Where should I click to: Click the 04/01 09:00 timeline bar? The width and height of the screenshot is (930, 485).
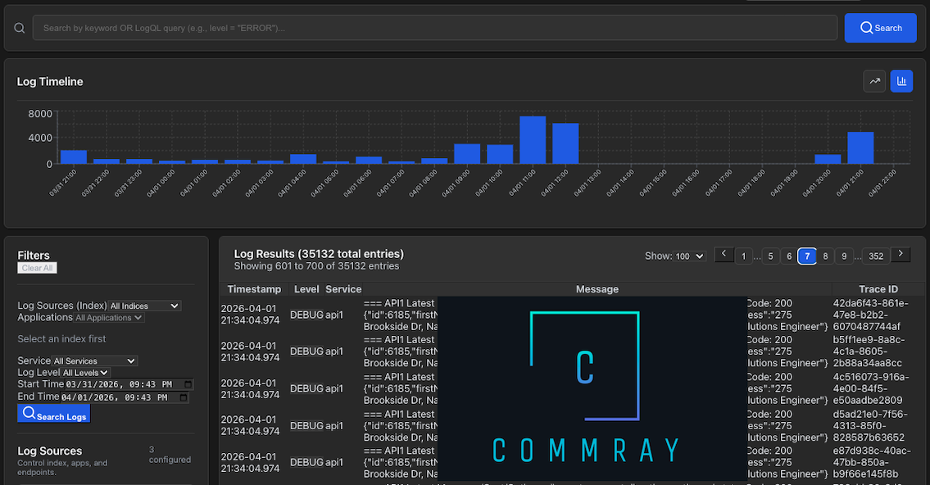(x=467, y=153)
